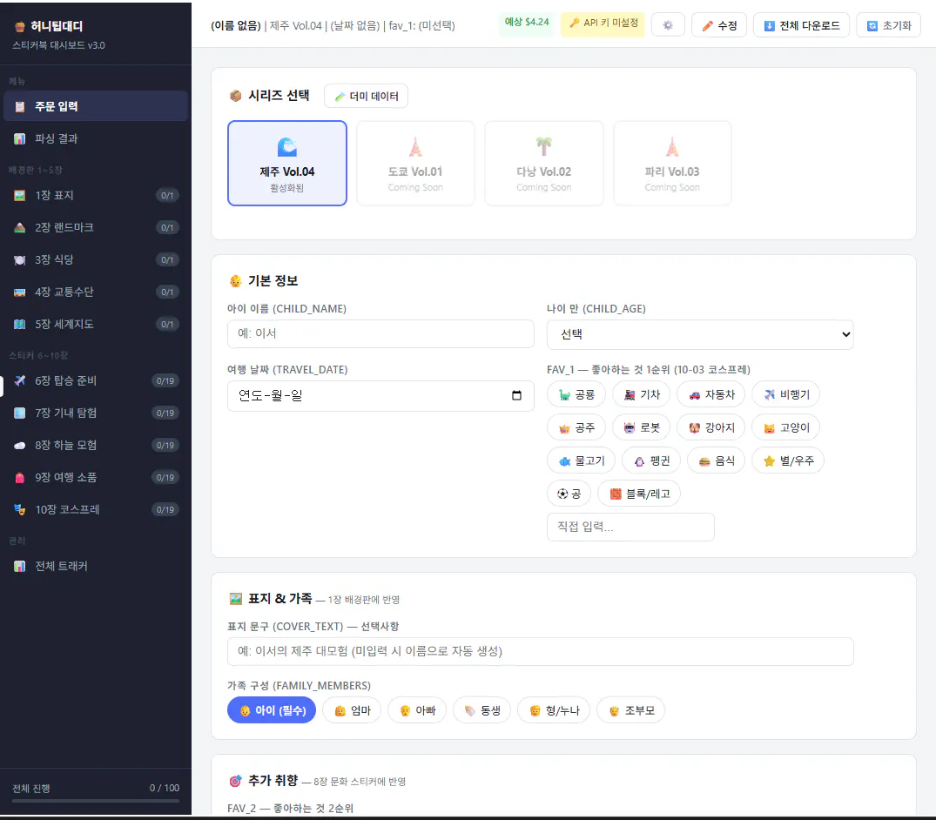Click the 전체 다운로드 download button
The width and height of the screenshot is (936, 820).
801,24
